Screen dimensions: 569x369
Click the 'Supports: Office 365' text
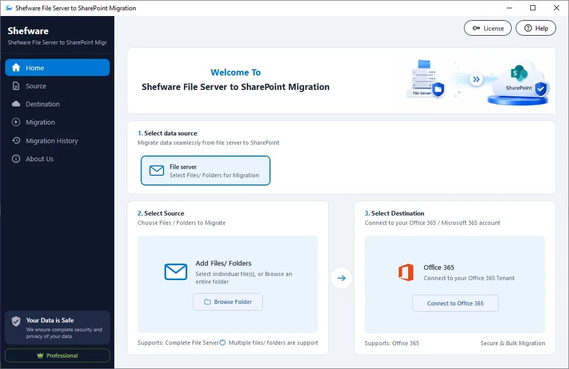tap(392, 343)
